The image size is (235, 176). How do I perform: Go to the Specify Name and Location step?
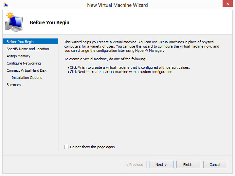point(28,49)
